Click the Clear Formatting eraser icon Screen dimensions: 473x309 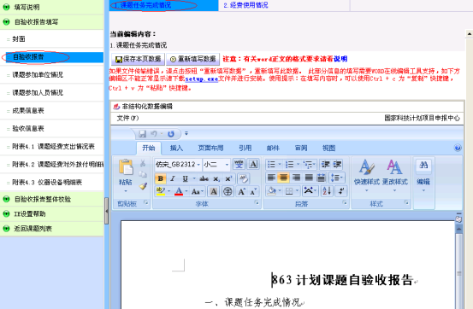243,178
